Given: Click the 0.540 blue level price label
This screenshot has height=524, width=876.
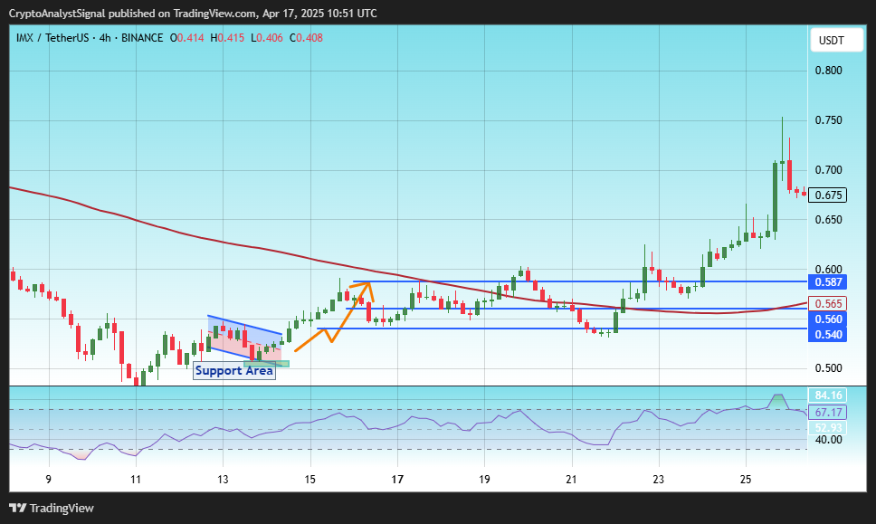Looking at the screenshot, I should (828, 335).
